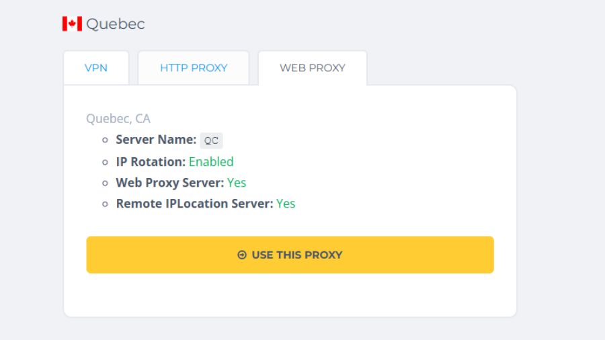This screenshot has width=605, height=340.
Task: Open the HTTP PROXY tab
Action: click(x=194, y=68)
